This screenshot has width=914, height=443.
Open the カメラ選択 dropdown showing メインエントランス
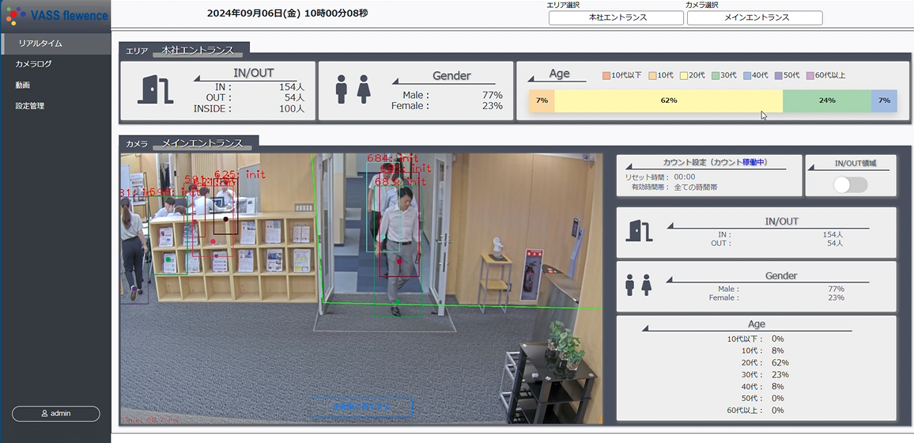[x=754, y=17]
